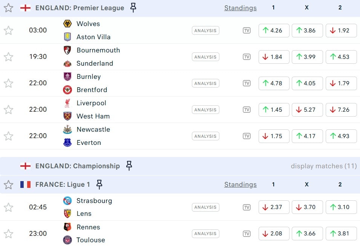Pin the Ligue 1 league
Viewport: 360px width, 246px height.
99,184
